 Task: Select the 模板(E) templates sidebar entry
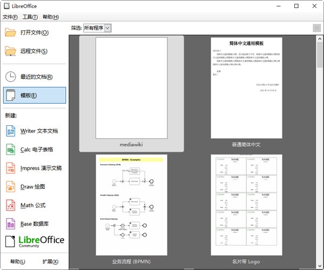[x=35, y=95]
